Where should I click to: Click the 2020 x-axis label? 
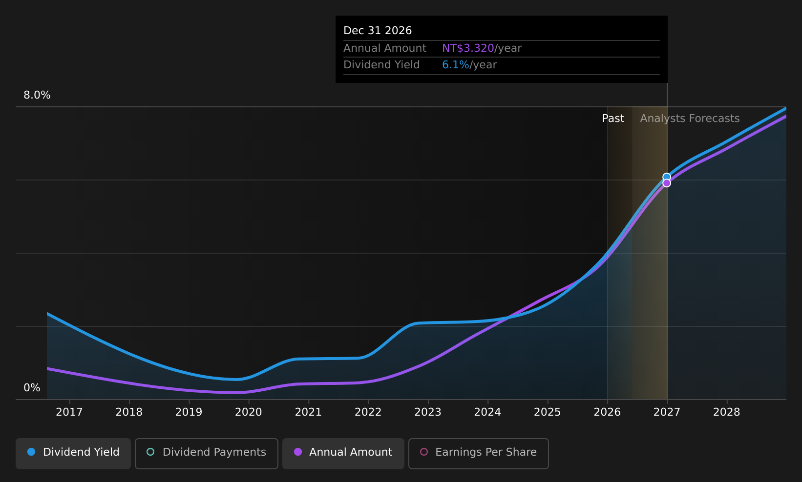point(249,412)
